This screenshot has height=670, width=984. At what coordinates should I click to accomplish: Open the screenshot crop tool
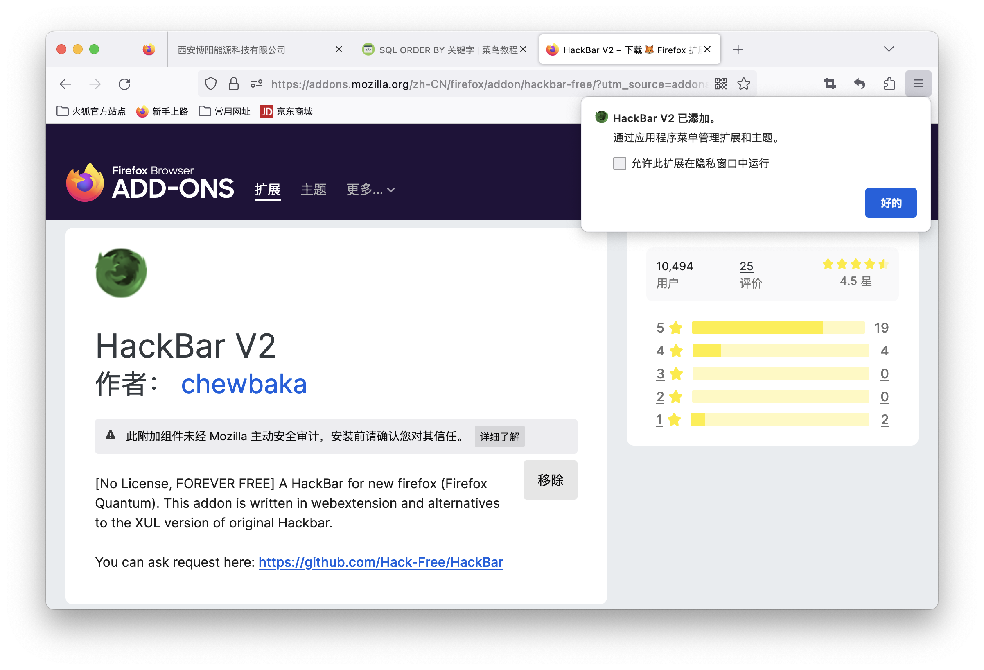pos(830,84)
